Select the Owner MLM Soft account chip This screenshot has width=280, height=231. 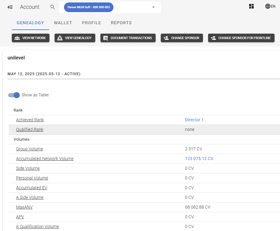click(89, 7)
